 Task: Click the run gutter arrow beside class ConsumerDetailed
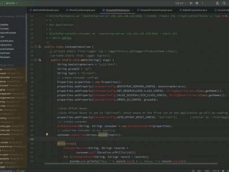(x=36, y=47)
